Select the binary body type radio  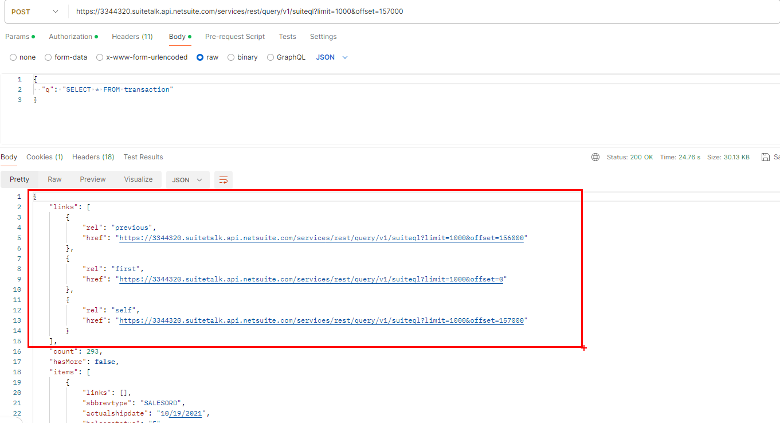pyautogui.click(x=231, y=57)
